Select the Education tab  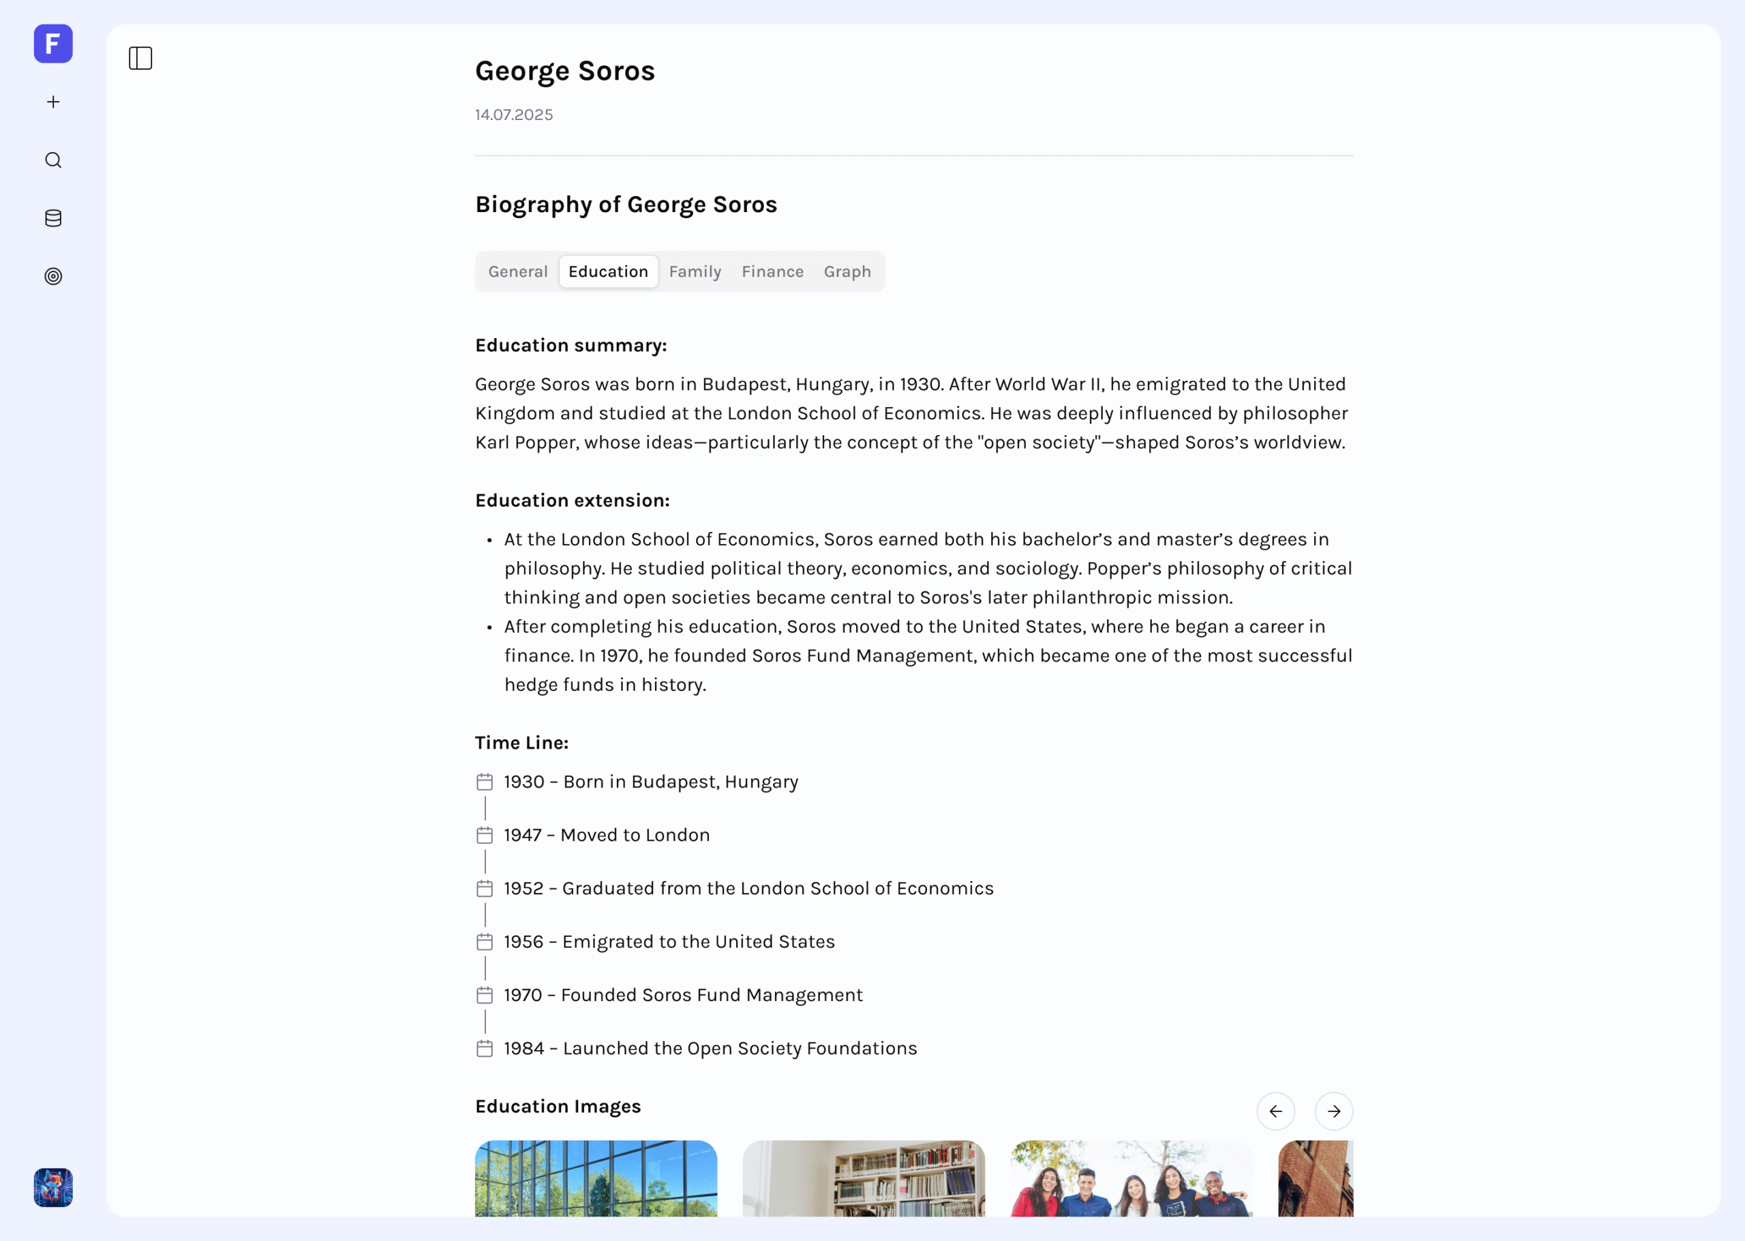pos(608,271)
